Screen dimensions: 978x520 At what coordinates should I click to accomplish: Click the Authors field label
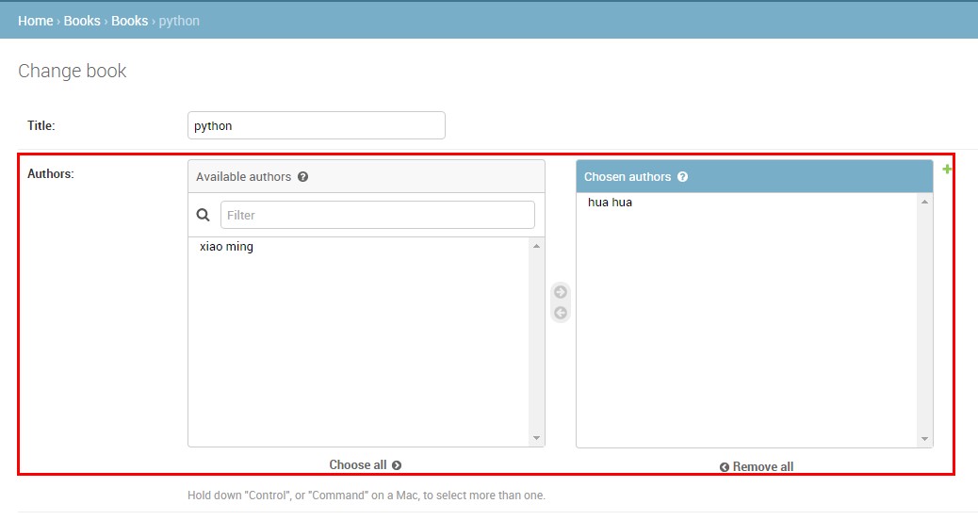pos(51,174)
